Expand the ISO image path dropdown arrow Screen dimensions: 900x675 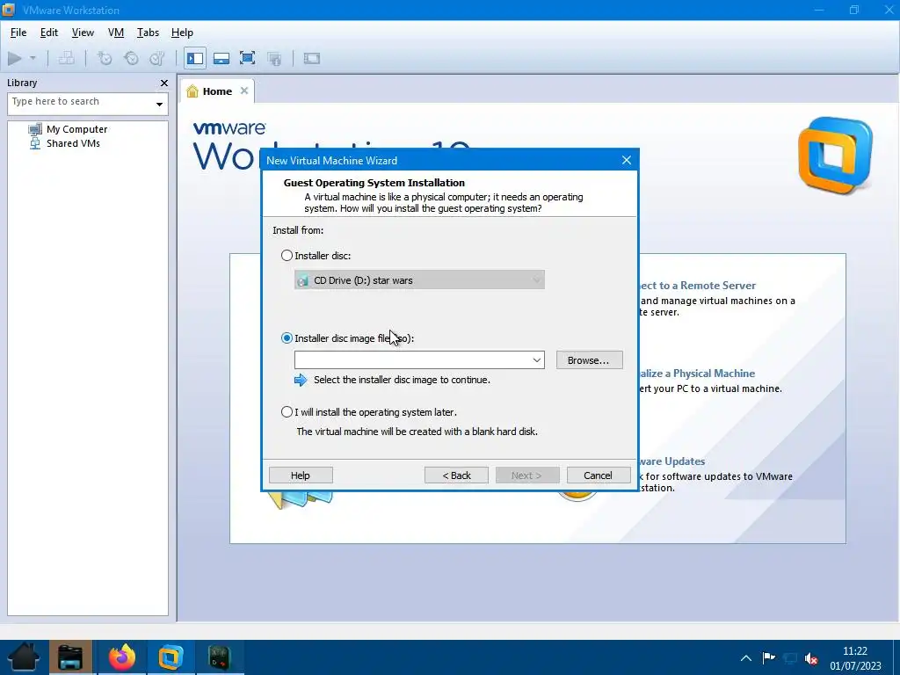click(537, 359)
